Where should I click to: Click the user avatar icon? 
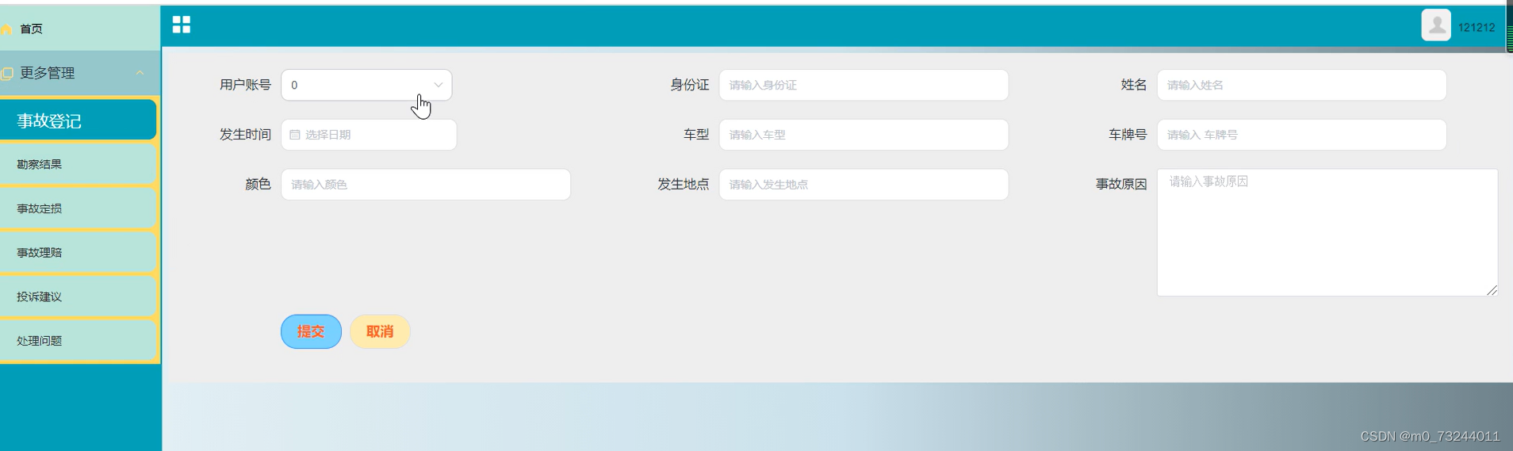click(1436, 25)
